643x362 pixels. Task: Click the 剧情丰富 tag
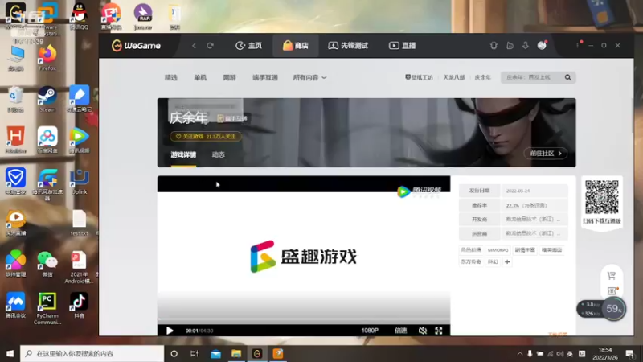pos(525,250)
